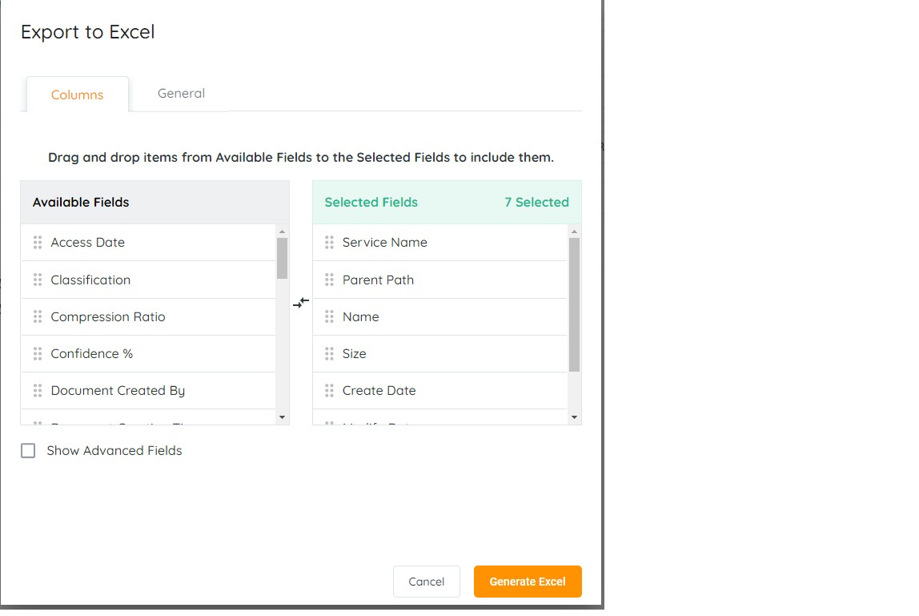Click drag handle icon beside Parent Path
The height and width of the screenshot is (616, 919).
(x=329, y=280)
